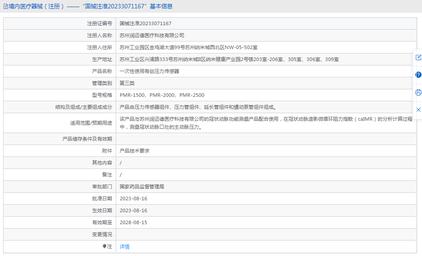Image resolution: width=422 pixels, height=256 pixels.
Task: Click intended use text mentioning caIMR
Action: click(266, 123)
